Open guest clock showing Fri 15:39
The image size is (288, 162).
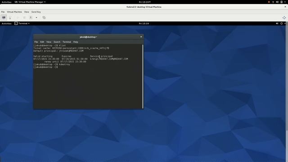click(144, 23)
